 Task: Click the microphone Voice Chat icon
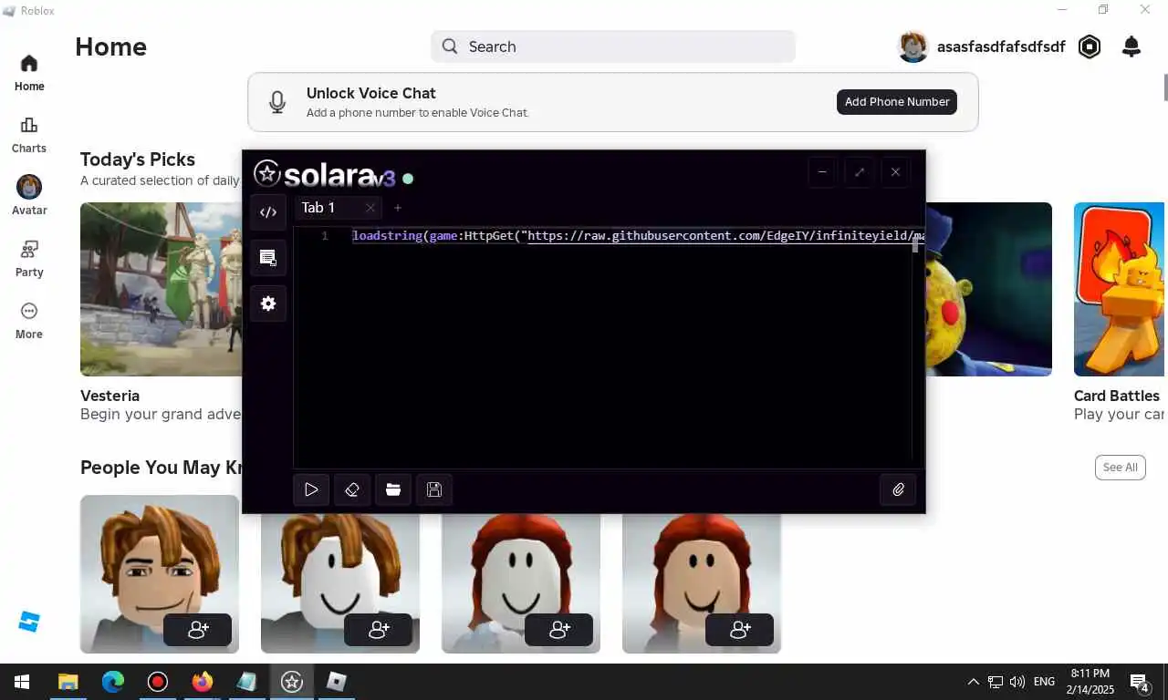click(x=277, y=102)
